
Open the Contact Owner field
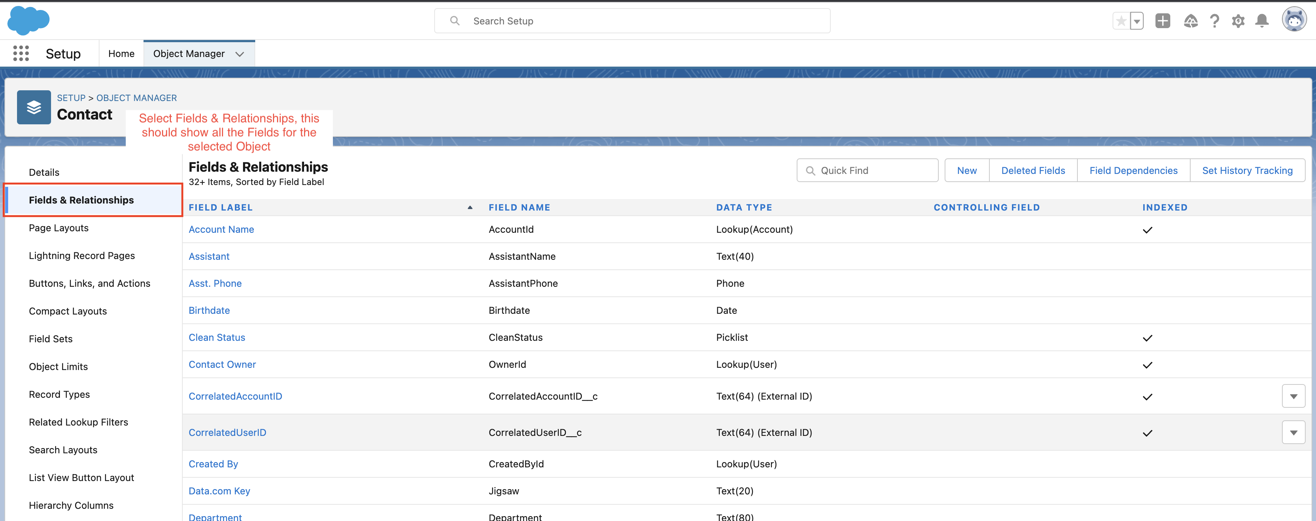[222, 364]
